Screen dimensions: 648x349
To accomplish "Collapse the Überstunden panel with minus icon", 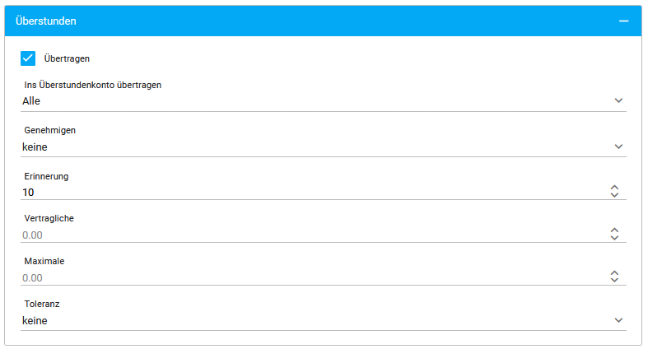I will click(623, 21).
